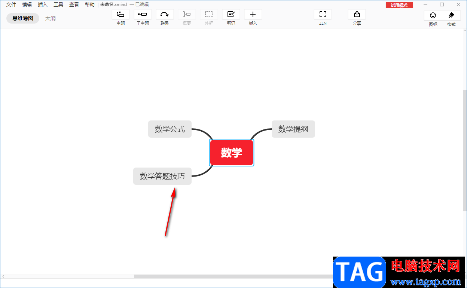Click the left arrow of horizontal scrollbar
This screenshot has width=467, height=288.
click(x=3, y=276)
